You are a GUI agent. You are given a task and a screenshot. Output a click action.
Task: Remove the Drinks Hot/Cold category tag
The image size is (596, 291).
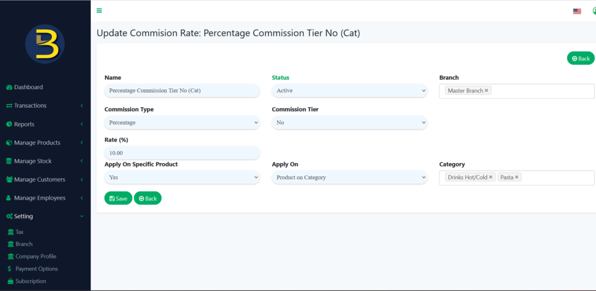coord(491,177)
